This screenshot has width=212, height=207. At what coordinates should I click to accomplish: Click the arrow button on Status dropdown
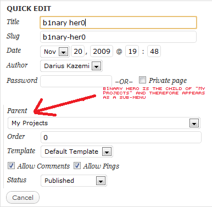pyautogui.click(x=101, y=181)
